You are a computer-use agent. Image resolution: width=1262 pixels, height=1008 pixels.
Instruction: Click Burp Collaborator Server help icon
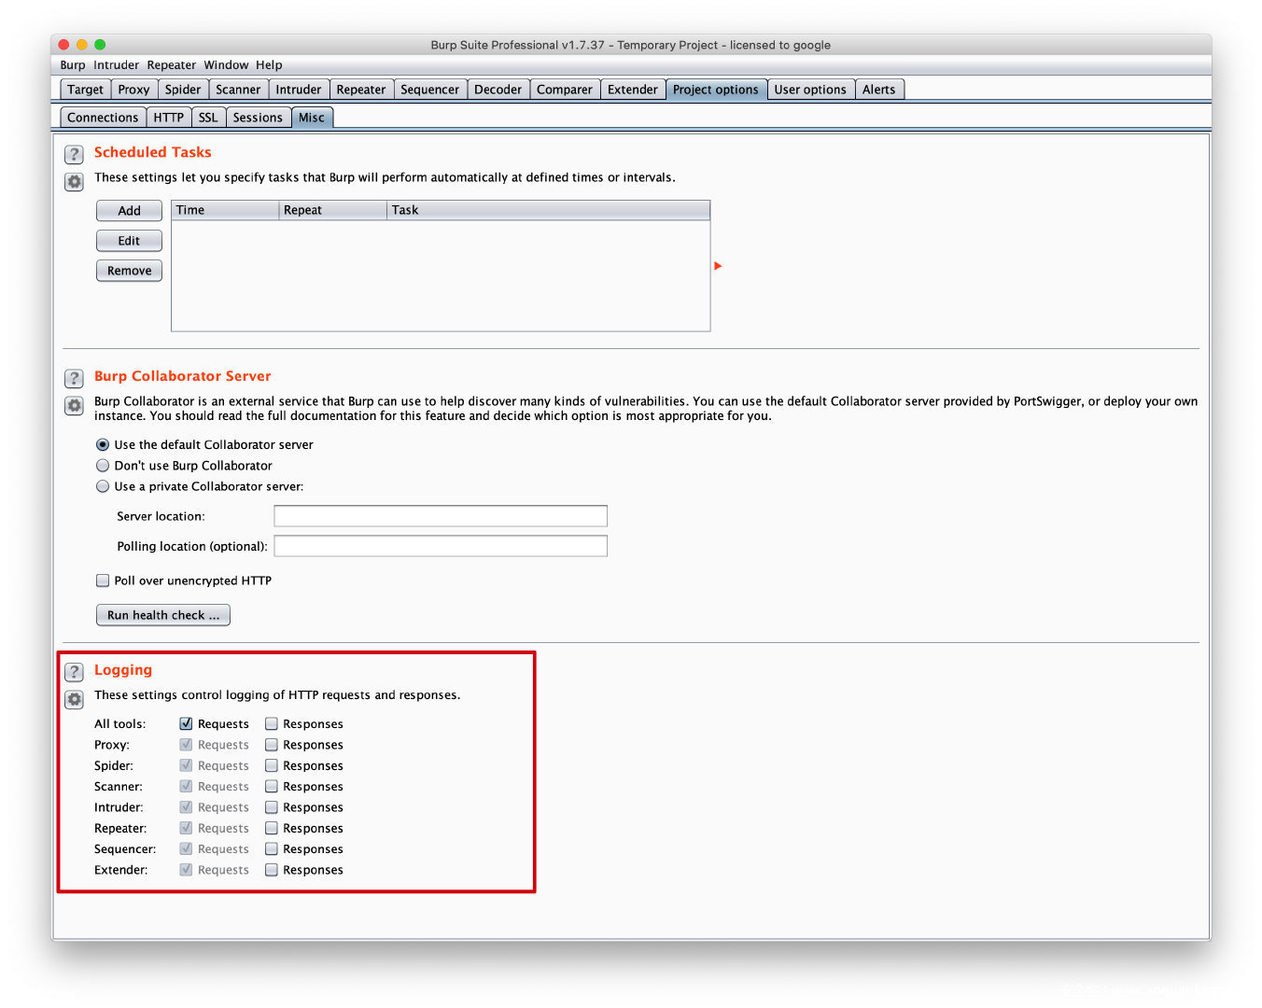click(74, 378)
